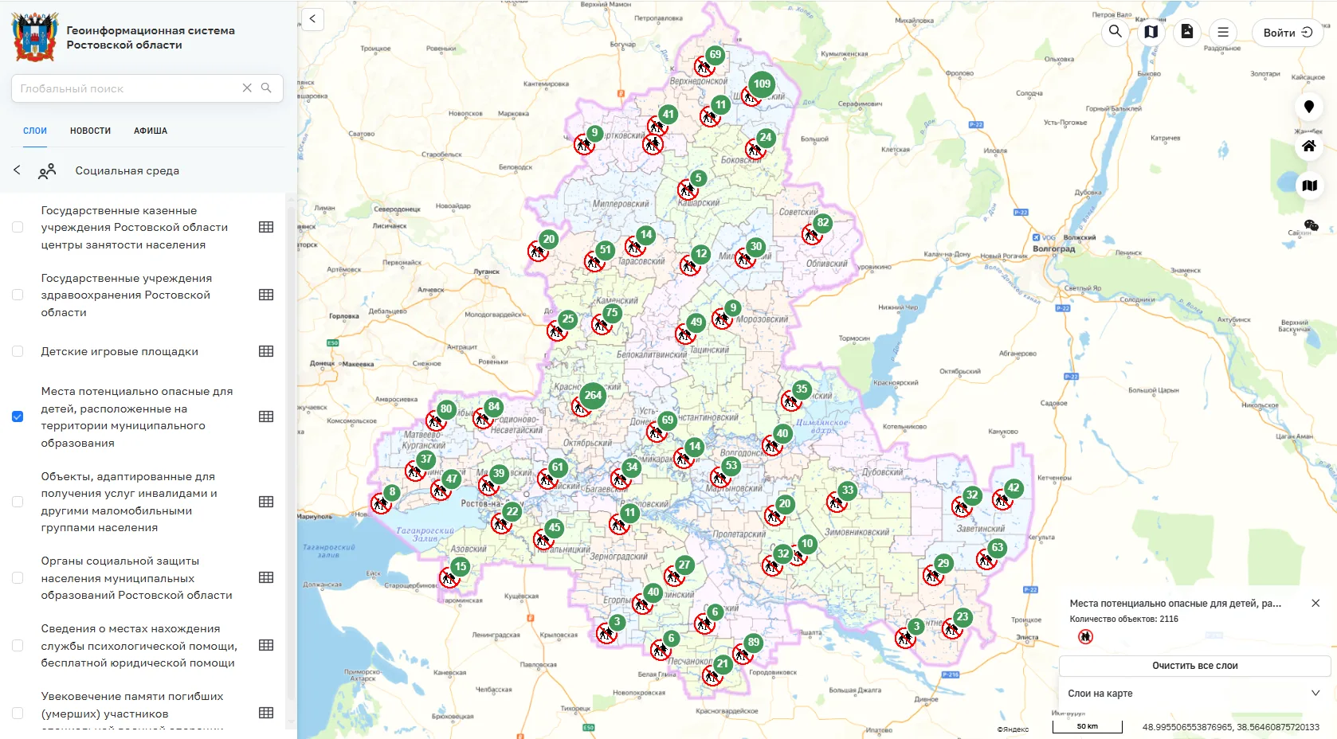This screenshot has height=739, width=1337.
Task: Open the chat bubbles icon
Action: click(1311, 225)
